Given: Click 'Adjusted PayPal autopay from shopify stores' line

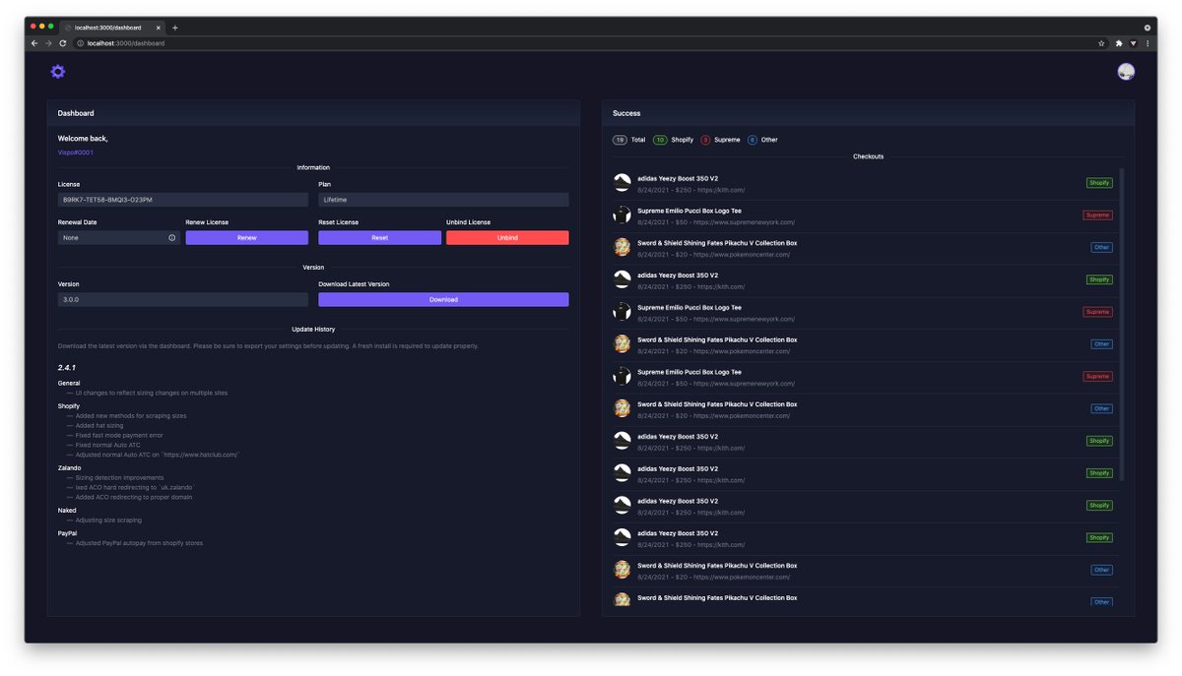Looking at the screenshot, I should 139,543.
